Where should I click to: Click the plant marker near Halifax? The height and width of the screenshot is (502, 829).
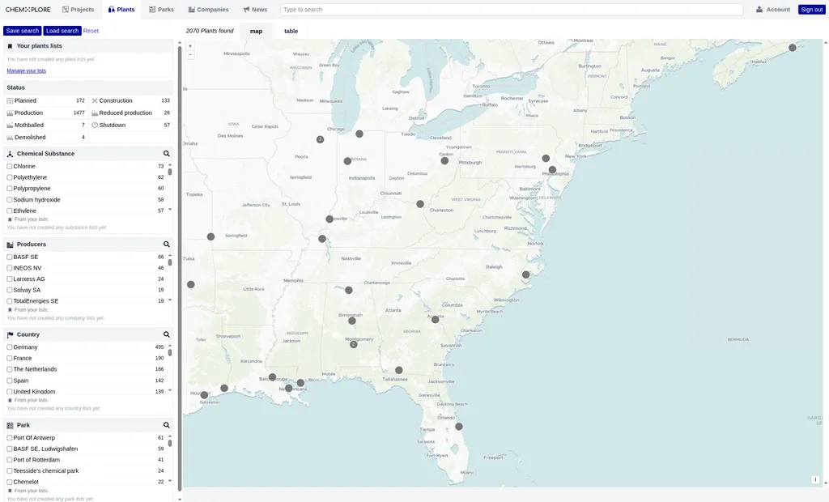[x=792, y=48]
